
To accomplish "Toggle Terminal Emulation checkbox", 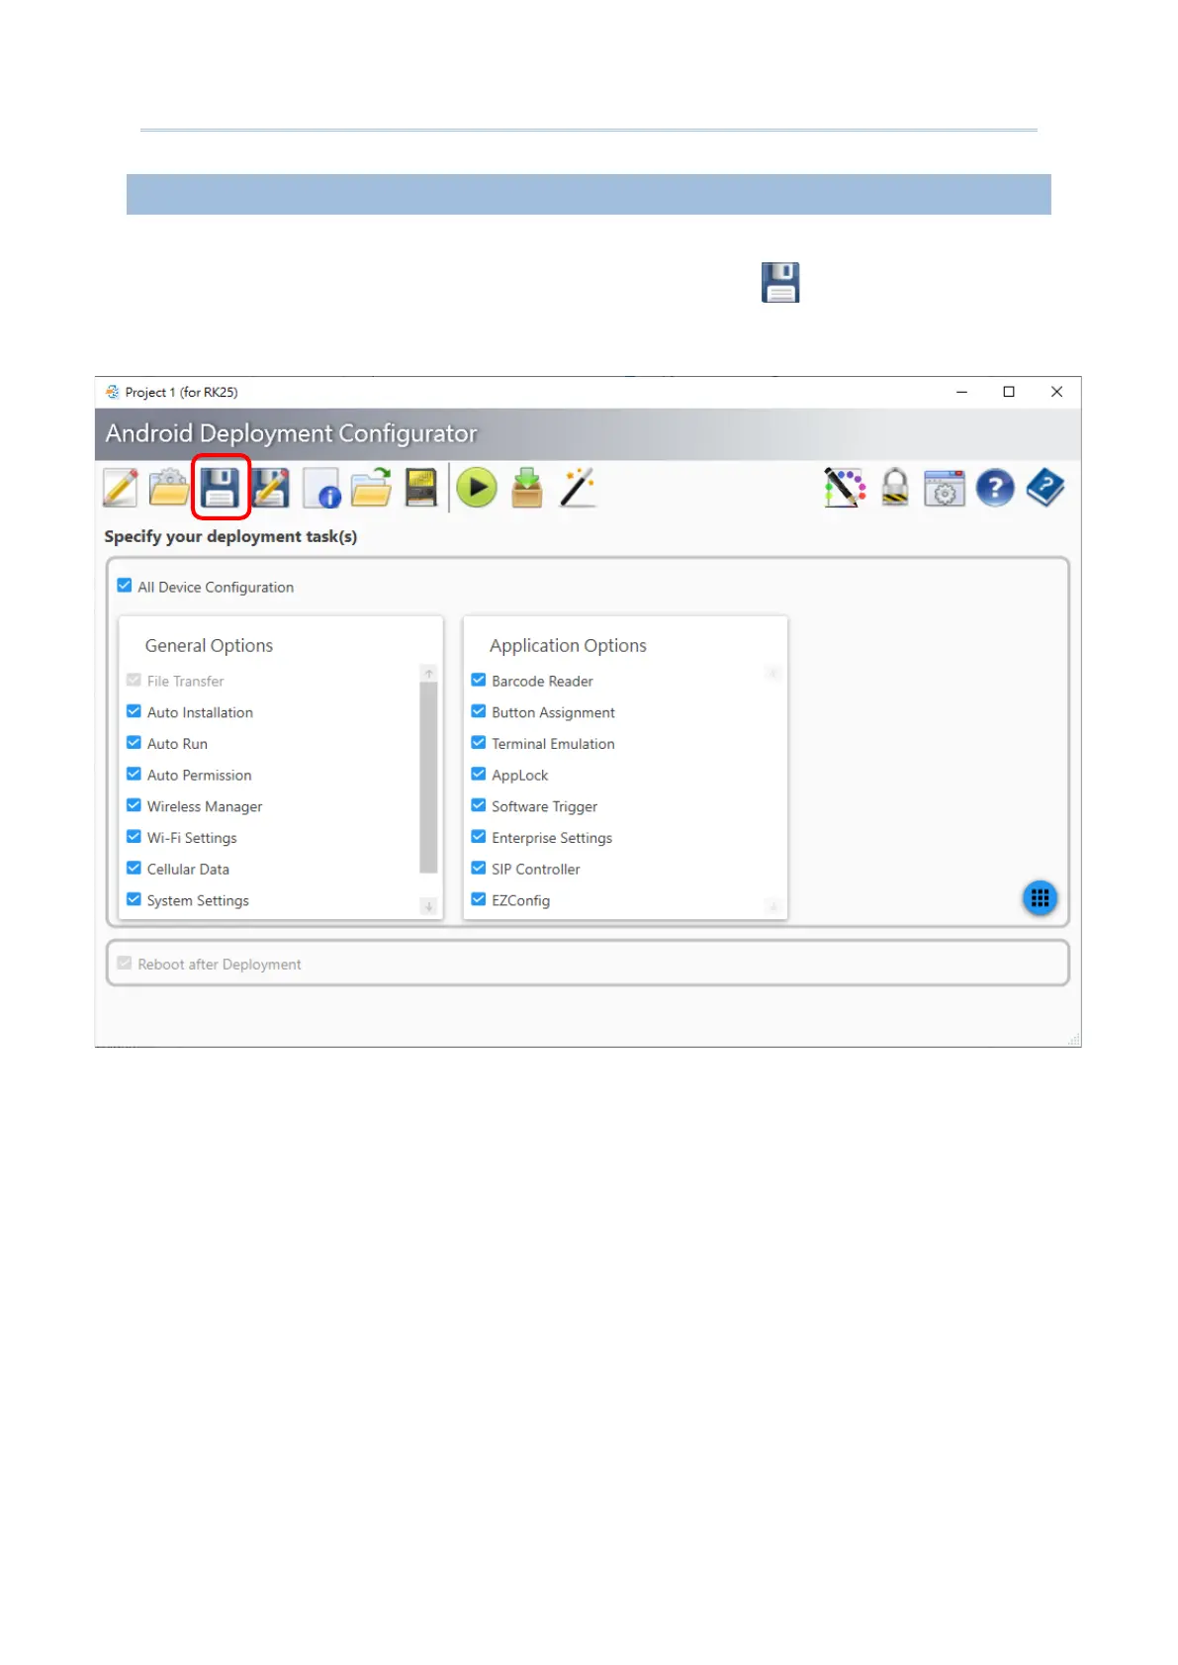I will 479,743.
